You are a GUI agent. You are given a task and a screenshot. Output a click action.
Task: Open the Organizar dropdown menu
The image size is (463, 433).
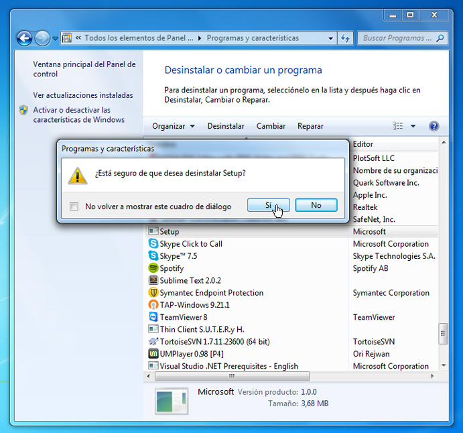pyautogui.click(x=173, y=126)
